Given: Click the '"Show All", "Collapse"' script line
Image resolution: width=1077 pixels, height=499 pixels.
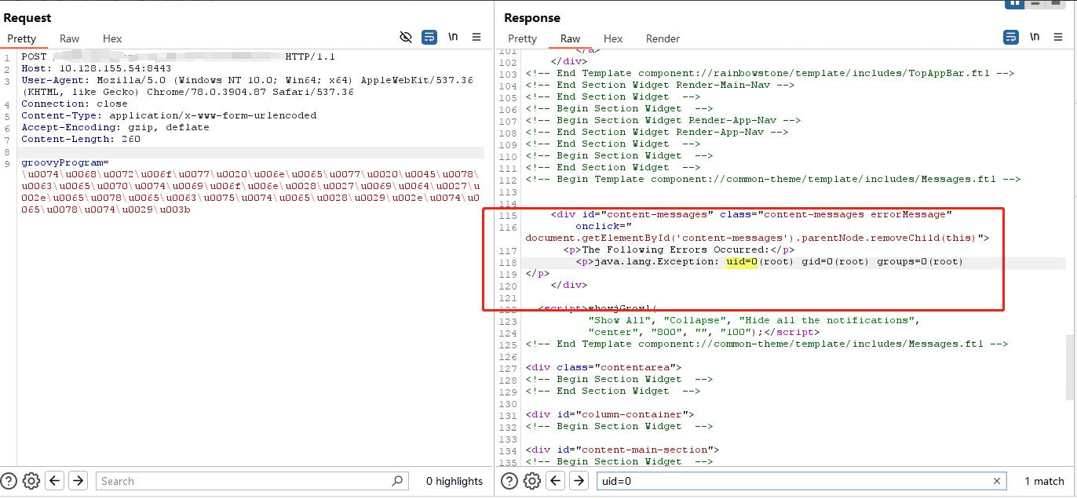Looking at the screenshot, I should pyautogui.click(x=754, y=320).
